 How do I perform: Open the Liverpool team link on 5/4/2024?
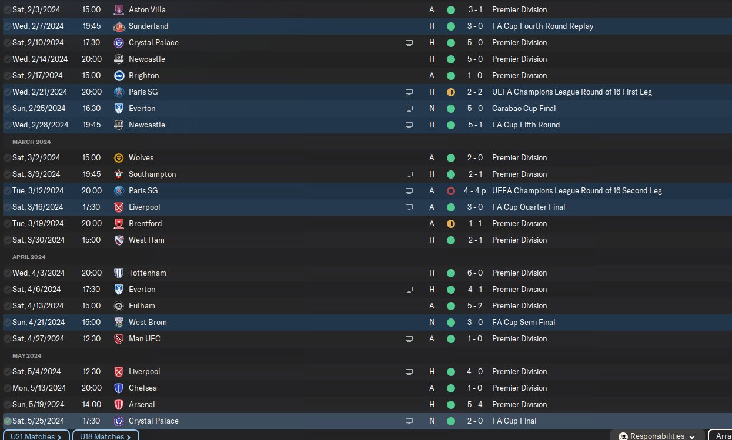tap(144, 371)
